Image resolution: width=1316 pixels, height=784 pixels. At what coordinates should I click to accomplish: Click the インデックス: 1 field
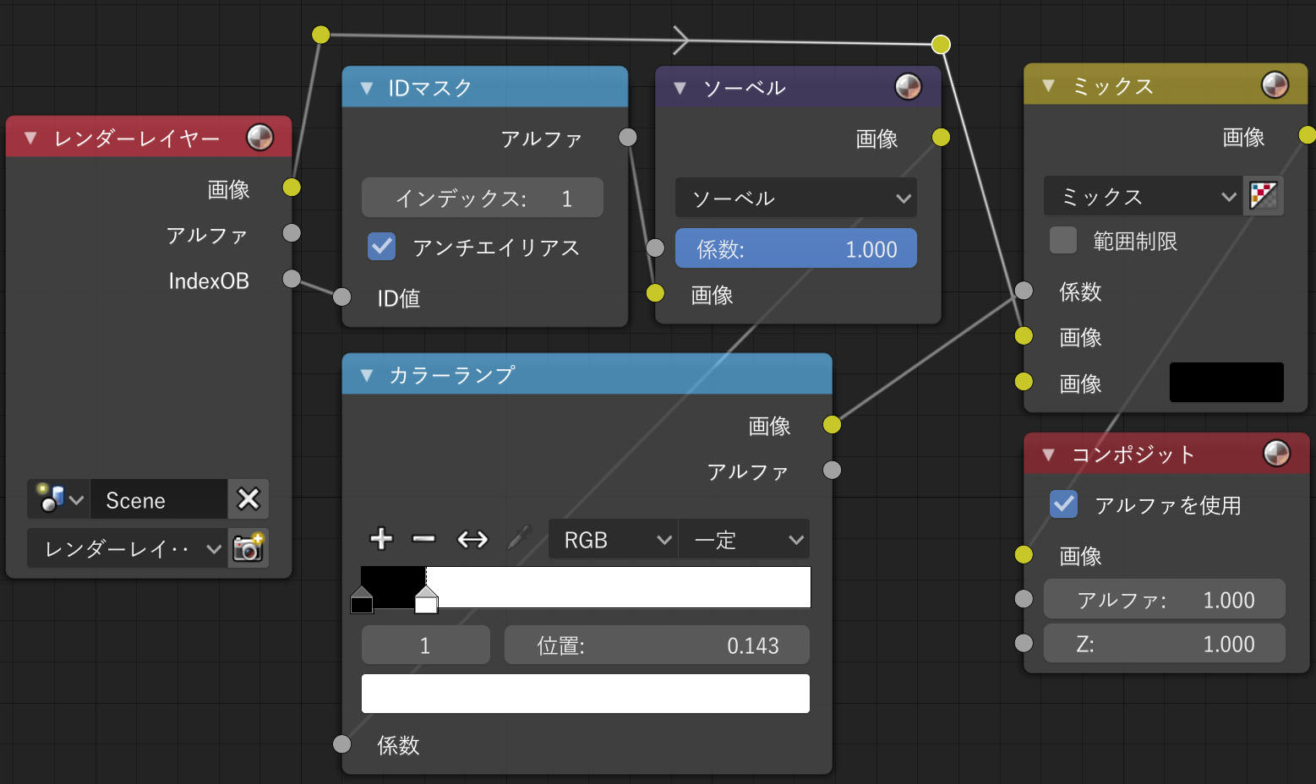pos(483,198)
